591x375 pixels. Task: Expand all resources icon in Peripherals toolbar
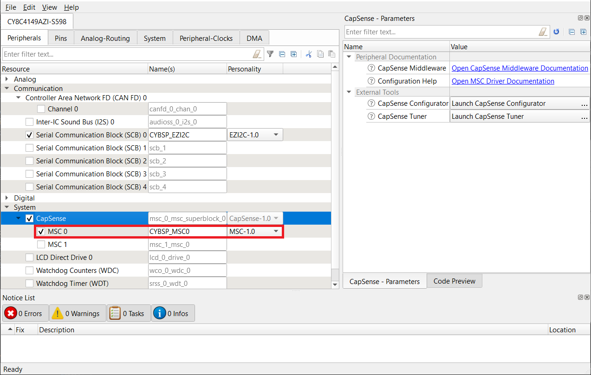pyautogui.click(x=294, y=54)
